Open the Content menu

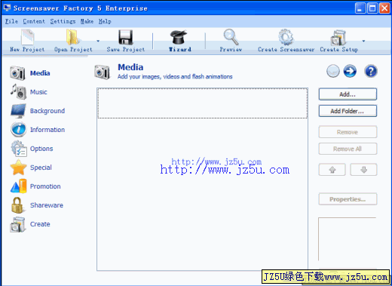tap(34, 21)
